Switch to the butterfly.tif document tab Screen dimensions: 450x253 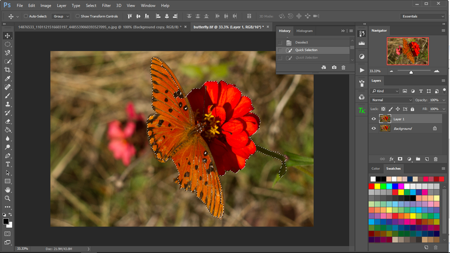coord(228,27)
